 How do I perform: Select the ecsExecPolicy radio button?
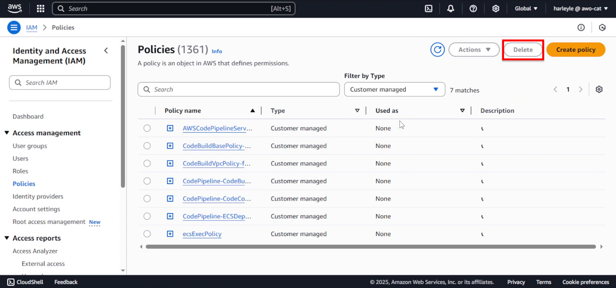click(x=147, y=234)
